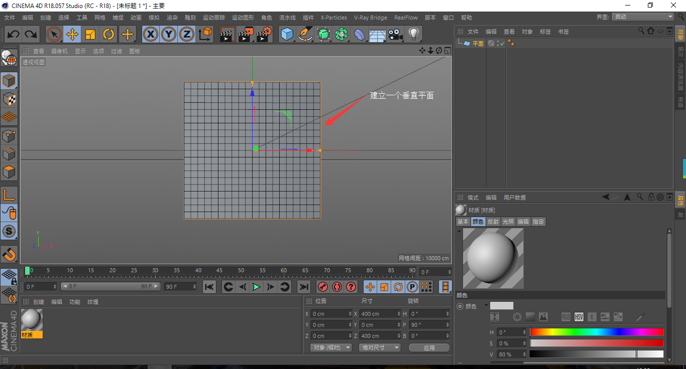The image size is (686, 369).
Task: Click the Redo arrow icon
Action: coord(31,34)
